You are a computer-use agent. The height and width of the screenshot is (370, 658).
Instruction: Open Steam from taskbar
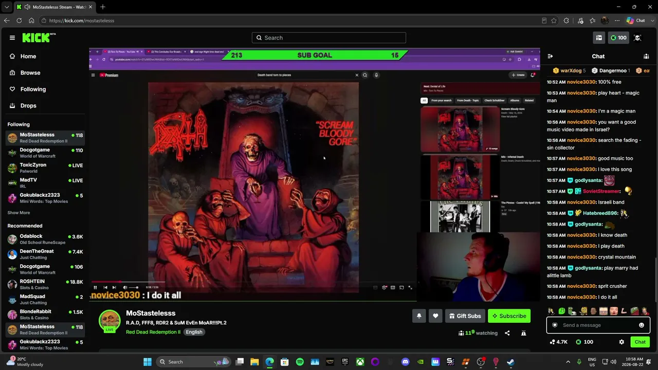510,362
